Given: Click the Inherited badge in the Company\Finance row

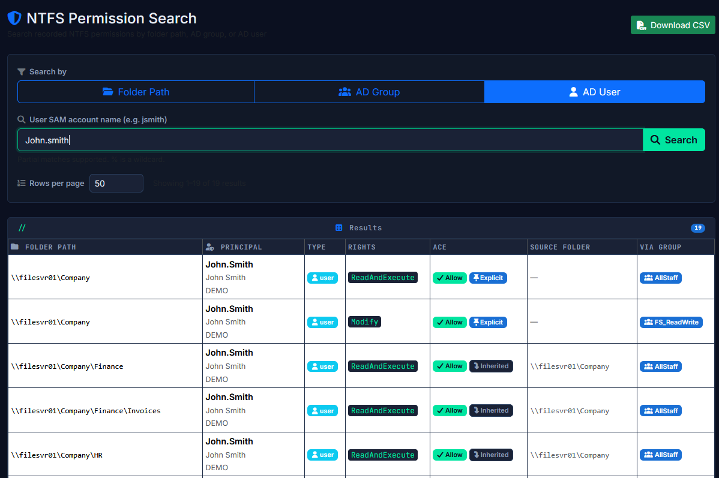Looking at the screenshot, I should point(491,366).
